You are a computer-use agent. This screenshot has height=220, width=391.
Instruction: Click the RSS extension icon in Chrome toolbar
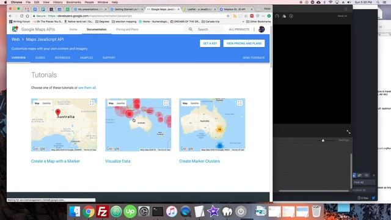point(235,16)
